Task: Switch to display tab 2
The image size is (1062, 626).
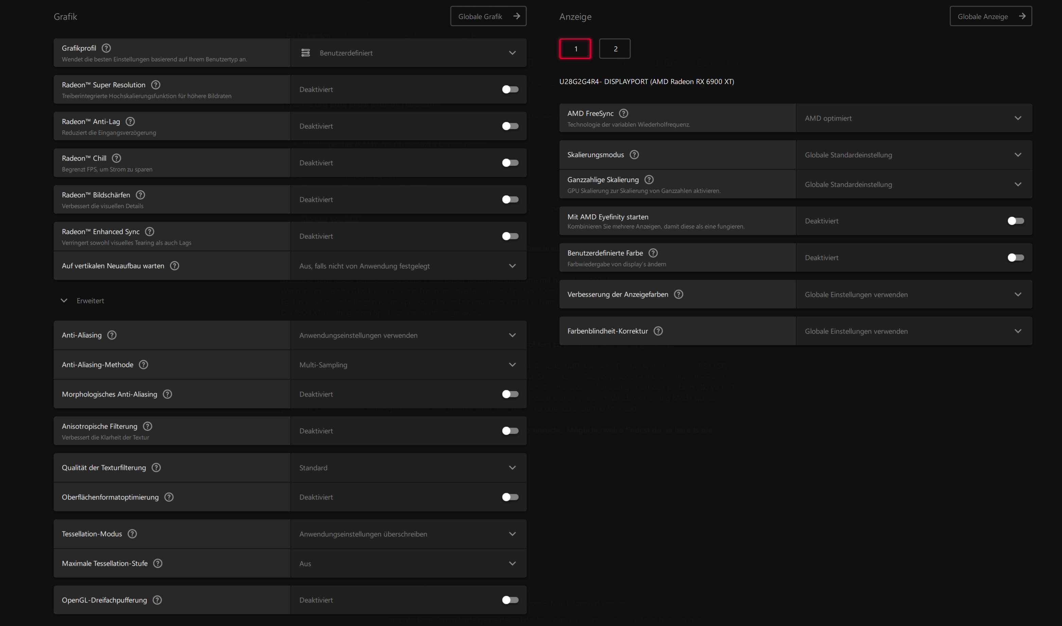Action: click(x=615, y=49)
